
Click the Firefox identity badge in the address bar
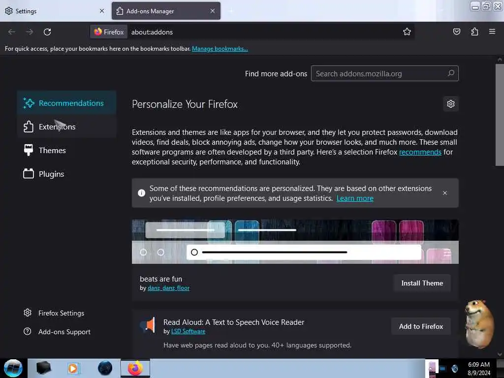109,32
